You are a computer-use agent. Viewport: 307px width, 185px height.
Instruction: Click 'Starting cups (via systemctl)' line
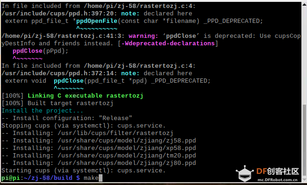[83, 171]
